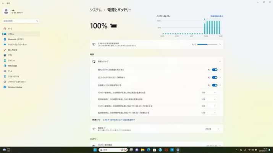Screen dimensions: 273x153
Task: Select 時刻と言語 in the sidebar
Action: click(12, 66)
